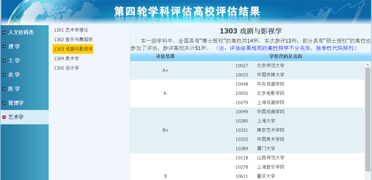
Task: Click school code 10049
Action: tap(242, 112)
